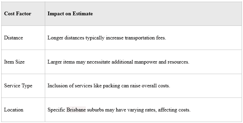Click the word 'resources' in Item Size row
This screenshot has width=243, height=123.
[178, 62]
